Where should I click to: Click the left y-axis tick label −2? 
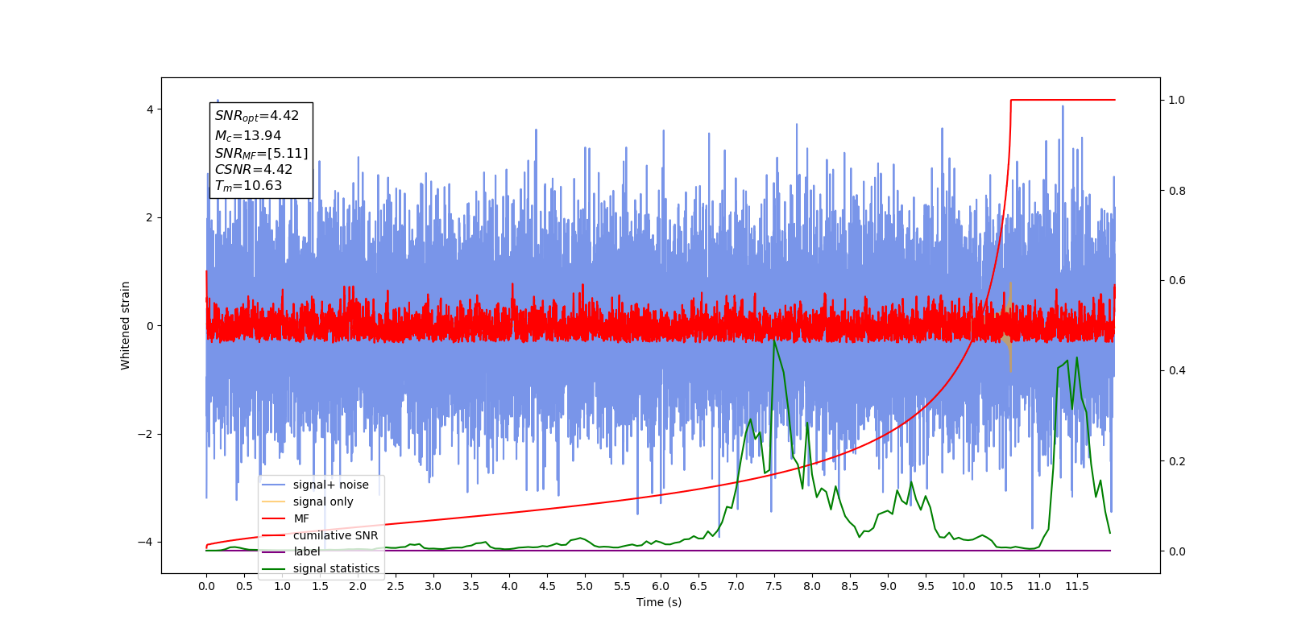coord(145,434)
